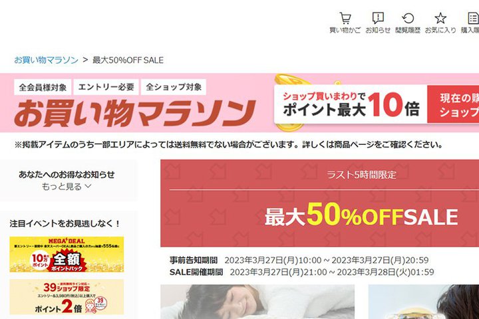Screen dimensions: 479x319
Task: Open the 39ショップ限定 ポイント2倍 banner
Action: (x=67, y=296)
